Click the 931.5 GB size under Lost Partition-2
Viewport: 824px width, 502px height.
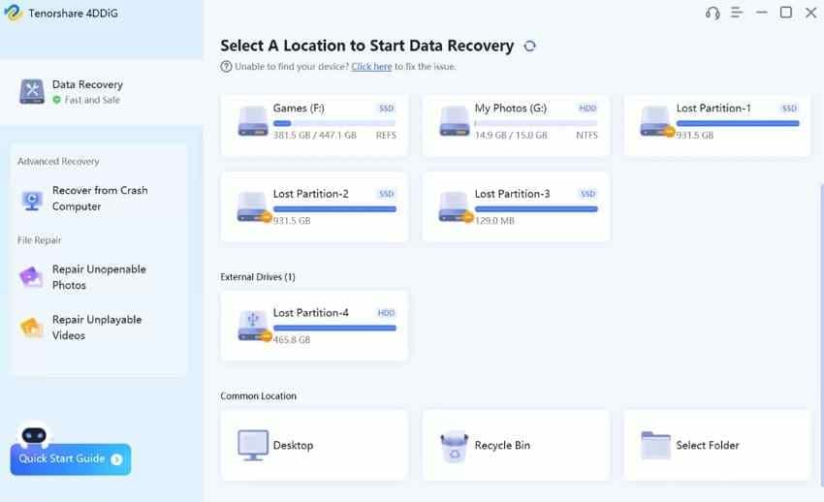[x=292, y=221]
